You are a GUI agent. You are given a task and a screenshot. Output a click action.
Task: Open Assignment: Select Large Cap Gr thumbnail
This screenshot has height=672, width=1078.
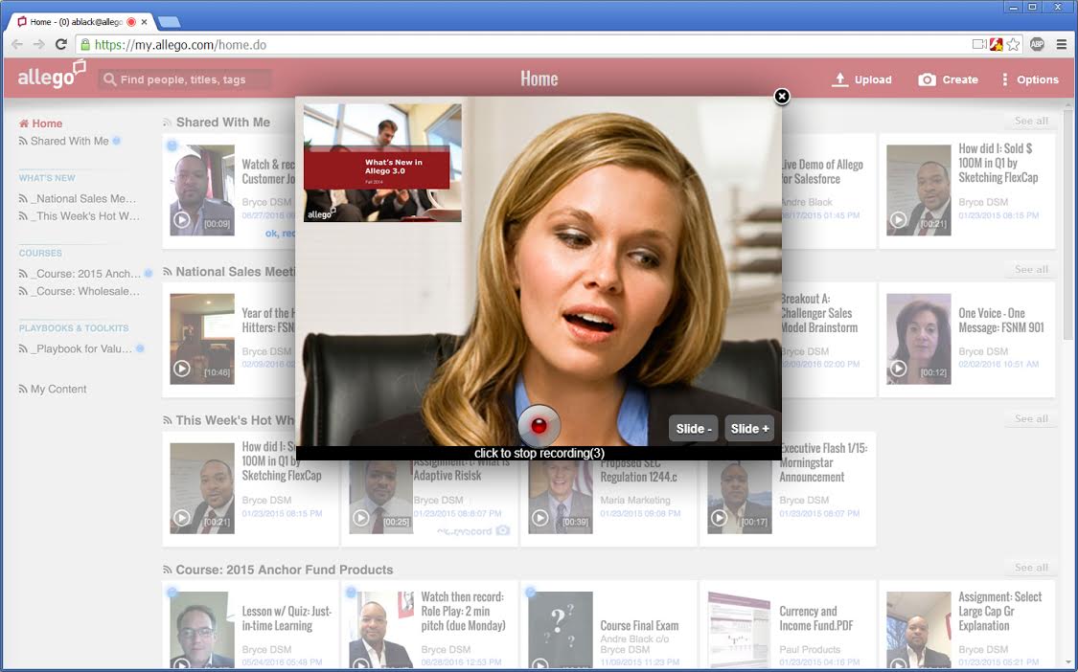[x=919, y=629]
